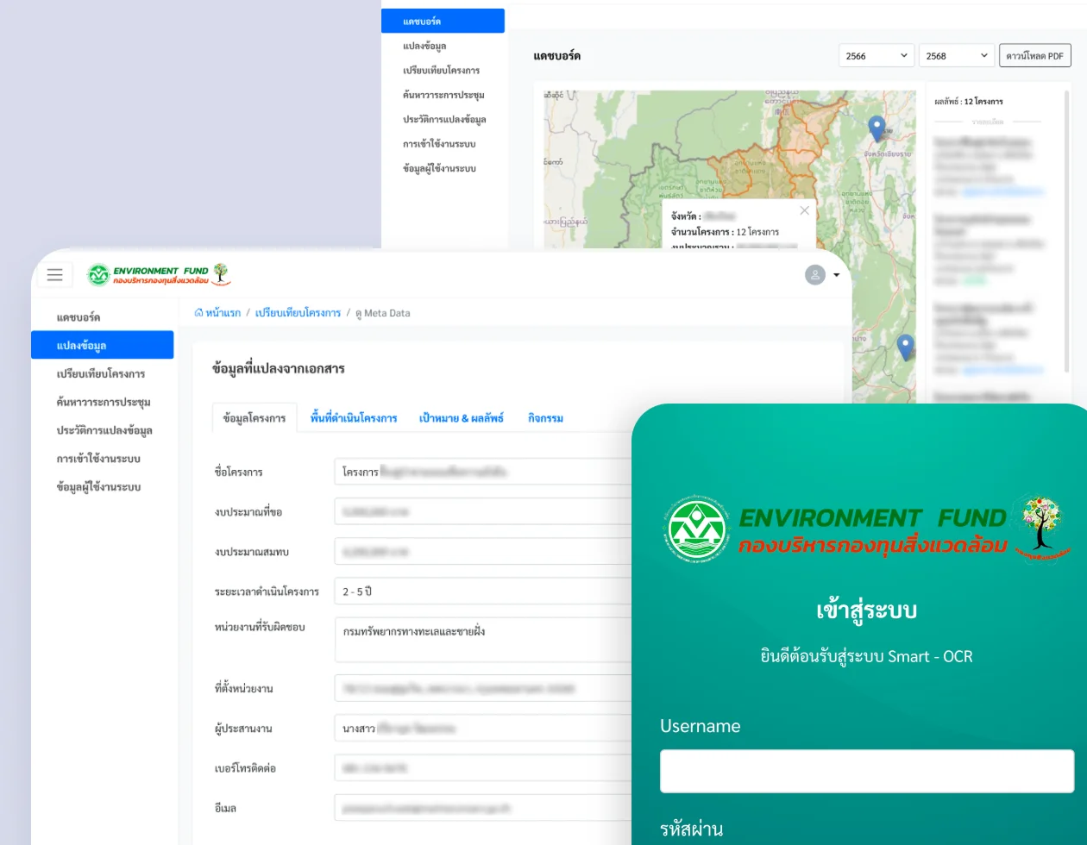Switch to เป้าหมาย & ผลลัพธ์ tab
The height and width of the screenshot is (845, 1087).
click(x=462, y=418)
